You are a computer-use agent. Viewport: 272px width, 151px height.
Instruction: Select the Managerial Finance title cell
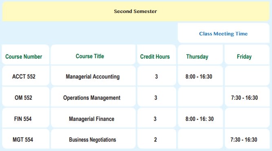click(x=93, y=118)
